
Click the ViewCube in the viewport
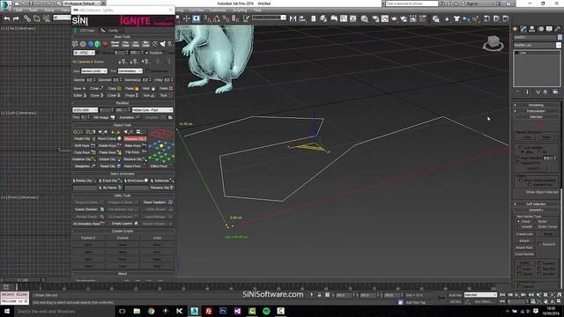pos(493,43)
